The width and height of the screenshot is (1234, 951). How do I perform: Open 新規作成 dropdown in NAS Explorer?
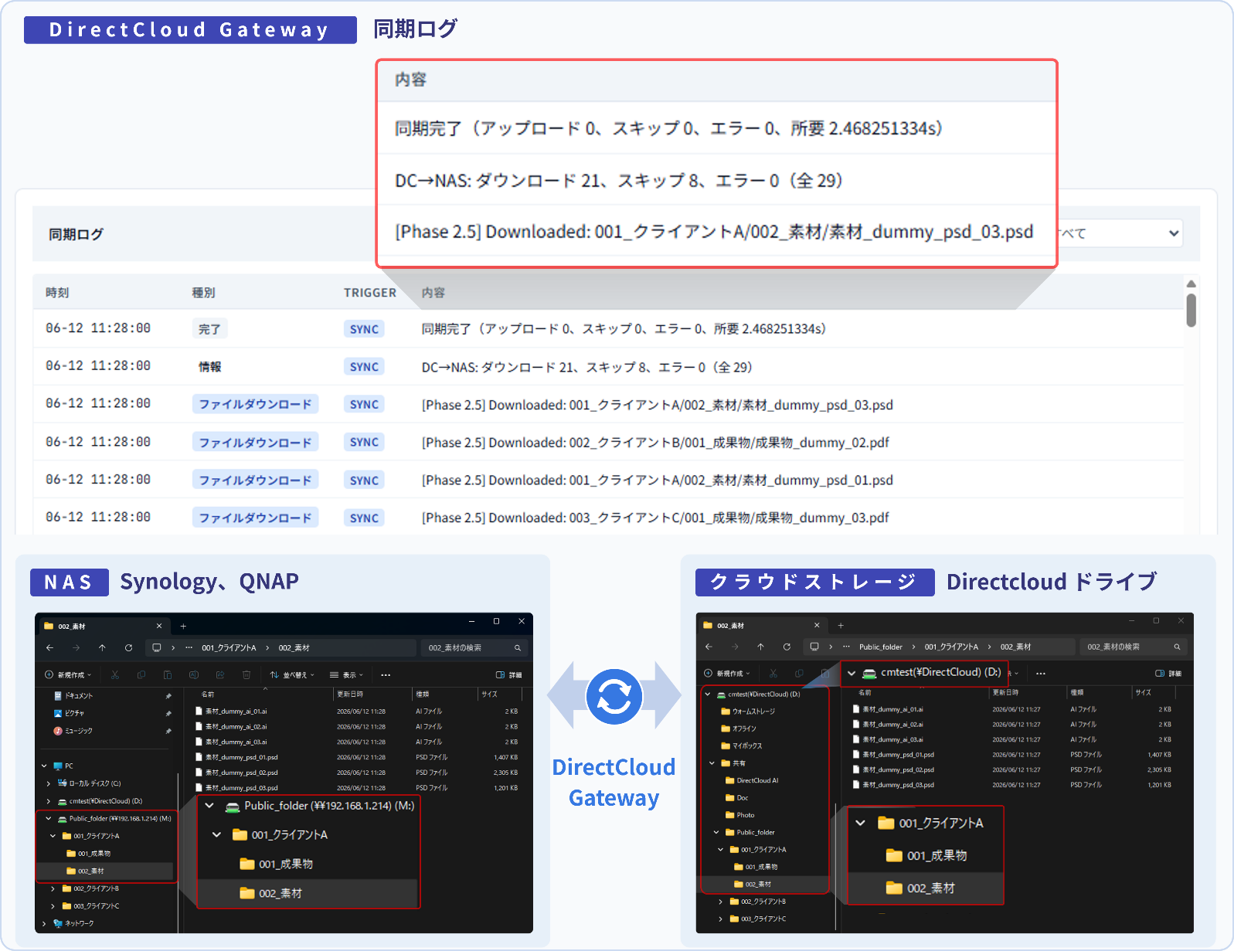68,674
